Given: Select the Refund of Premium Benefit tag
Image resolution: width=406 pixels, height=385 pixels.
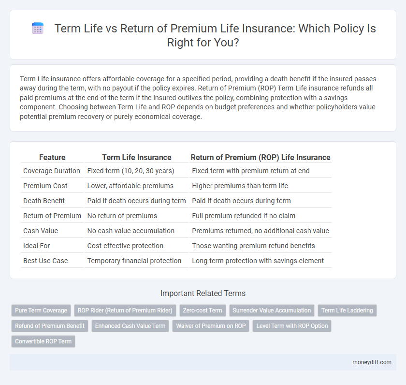Looking at the screenshot, I should pos(49,326).
